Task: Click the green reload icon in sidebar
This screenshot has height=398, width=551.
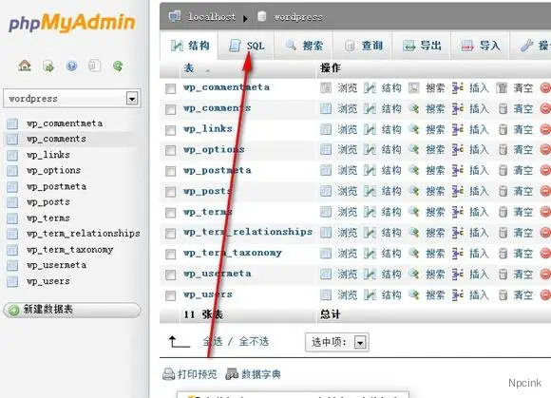Action: pos(118,66)
